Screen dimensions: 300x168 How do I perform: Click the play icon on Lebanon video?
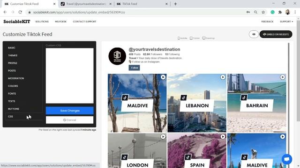coord(223,77)
